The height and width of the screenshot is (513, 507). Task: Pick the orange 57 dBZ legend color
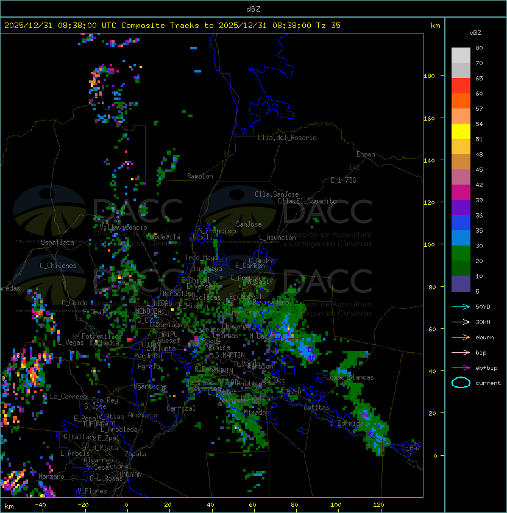(461, 101)
